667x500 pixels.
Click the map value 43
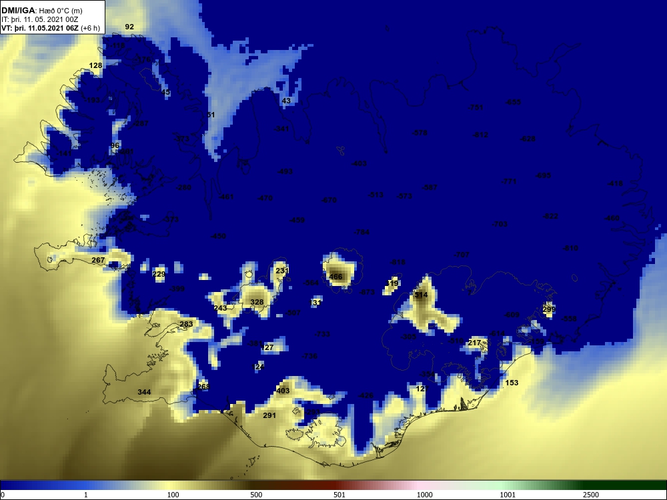click(286, 101)
